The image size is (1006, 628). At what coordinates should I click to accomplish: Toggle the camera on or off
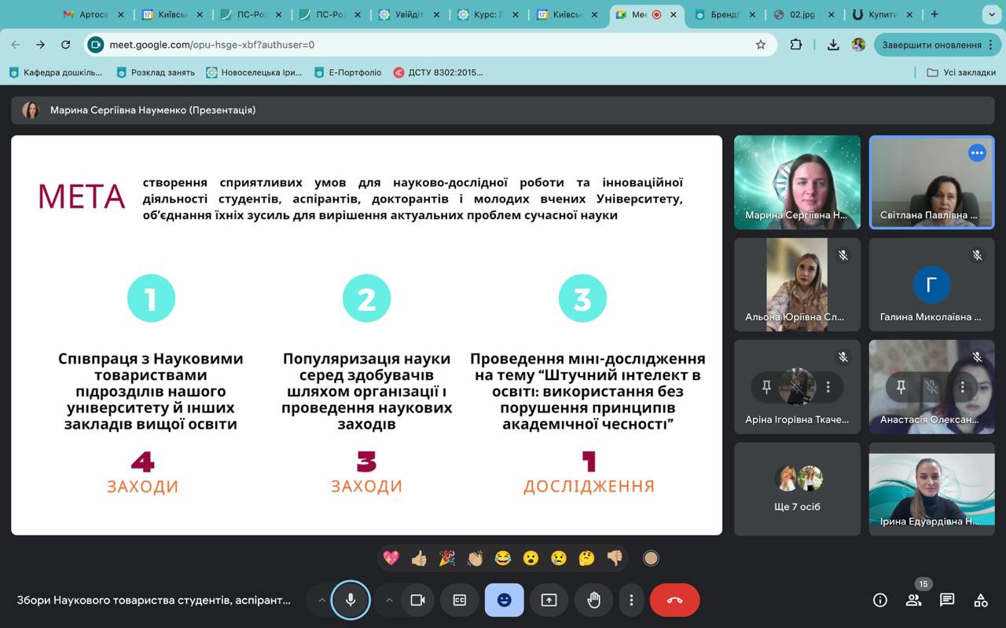click(x=417, y=600)
